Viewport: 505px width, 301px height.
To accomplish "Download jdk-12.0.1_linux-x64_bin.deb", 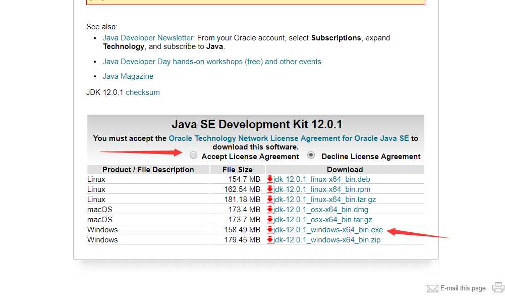I will point(321,179).
